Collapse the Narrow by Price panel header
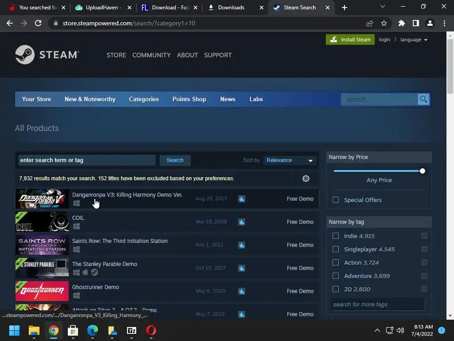 tap(379, 157)
